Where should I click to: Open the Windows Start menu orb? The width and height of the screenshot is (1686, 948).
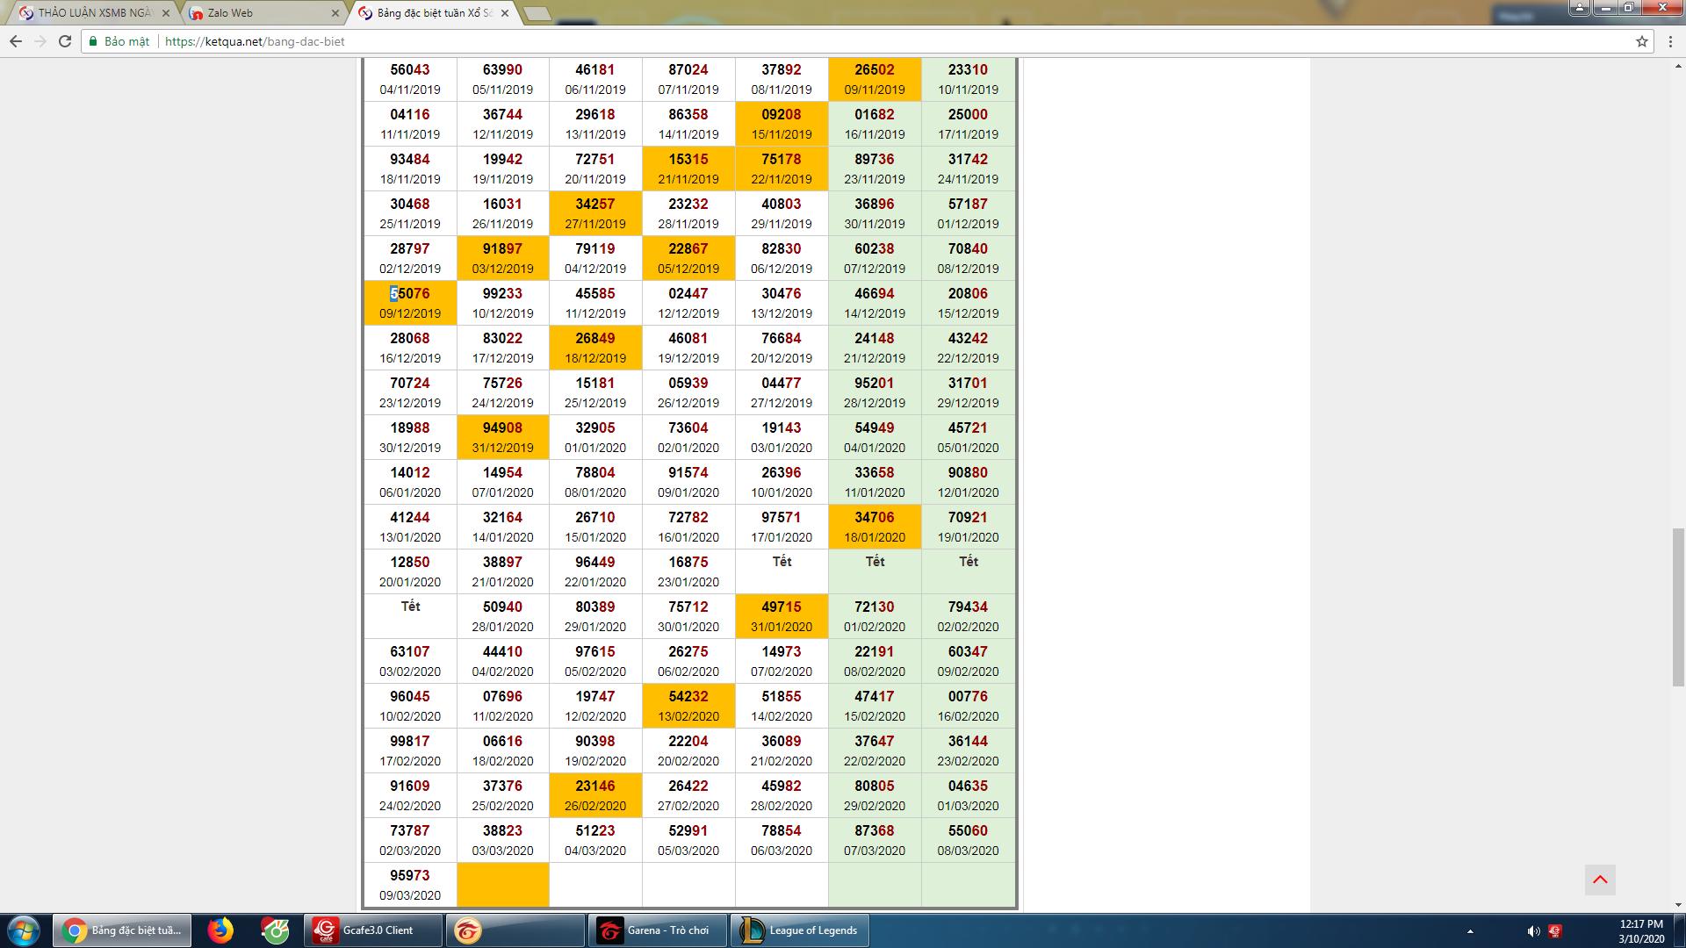(24, 930)
